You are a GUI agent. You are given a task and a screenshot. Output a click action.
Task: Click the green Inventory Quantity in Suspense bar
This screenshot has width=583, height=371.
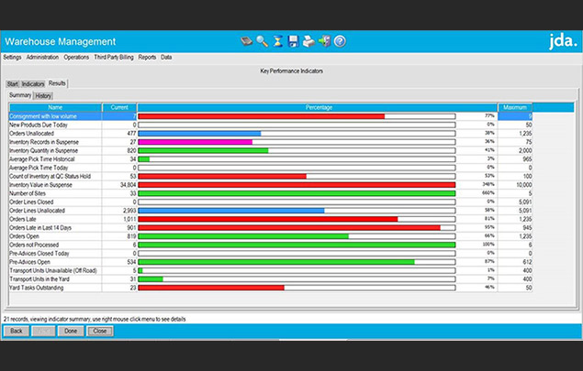pyautogui.click(x=204, y=150)
